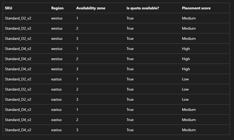This screenshot has width=234, height=140.
Task: Click Low placement score for eastus zone 2
Action: 185,90
